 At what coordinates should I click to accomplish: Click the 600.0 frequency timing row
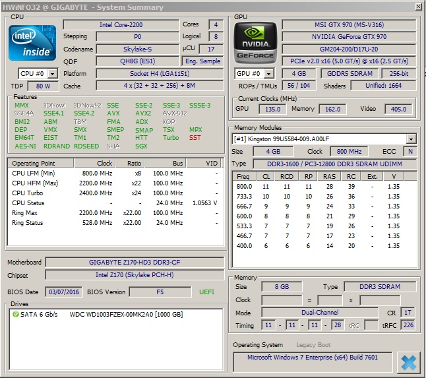pyautogui.click(x=324, y=216)
